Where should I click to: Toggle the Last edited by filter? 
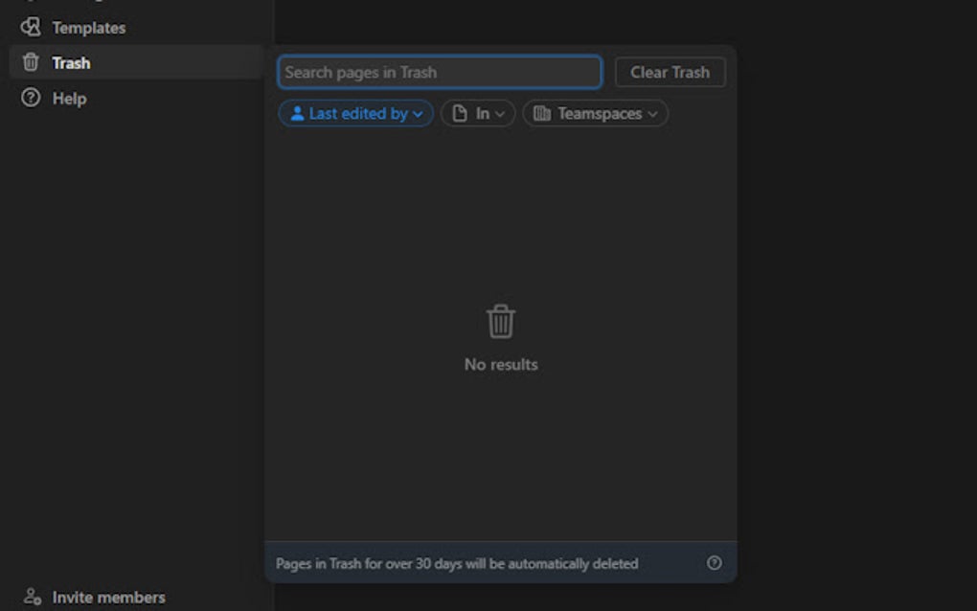pyautogui.click(x=355, y=113)
